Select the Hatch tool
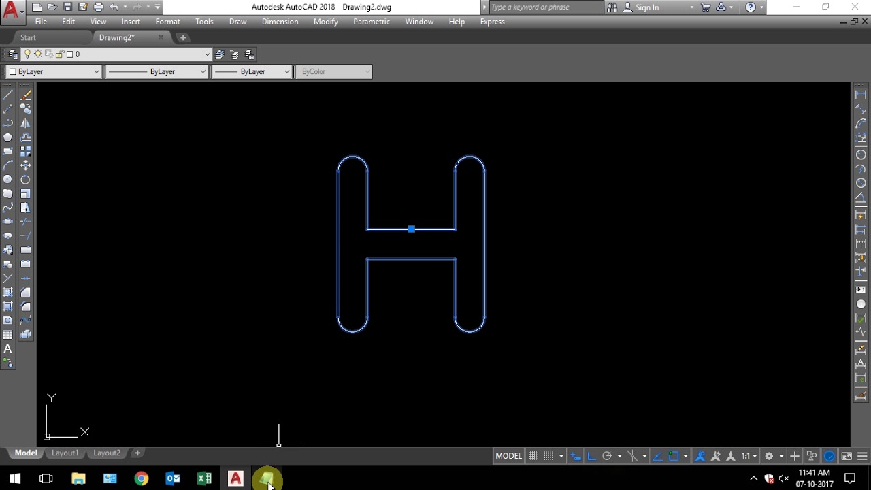 tap(7, 292)
